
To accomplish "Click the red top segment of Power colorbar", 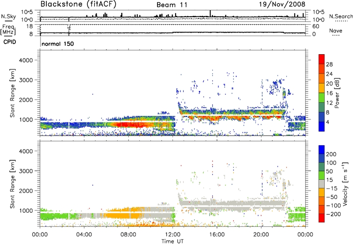I will click(322, 59).
